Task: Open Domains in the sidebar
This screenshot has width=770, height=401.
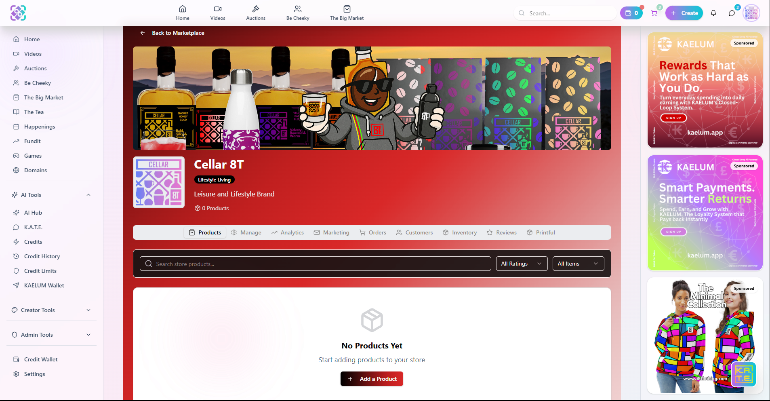Action: pos(51,170)
